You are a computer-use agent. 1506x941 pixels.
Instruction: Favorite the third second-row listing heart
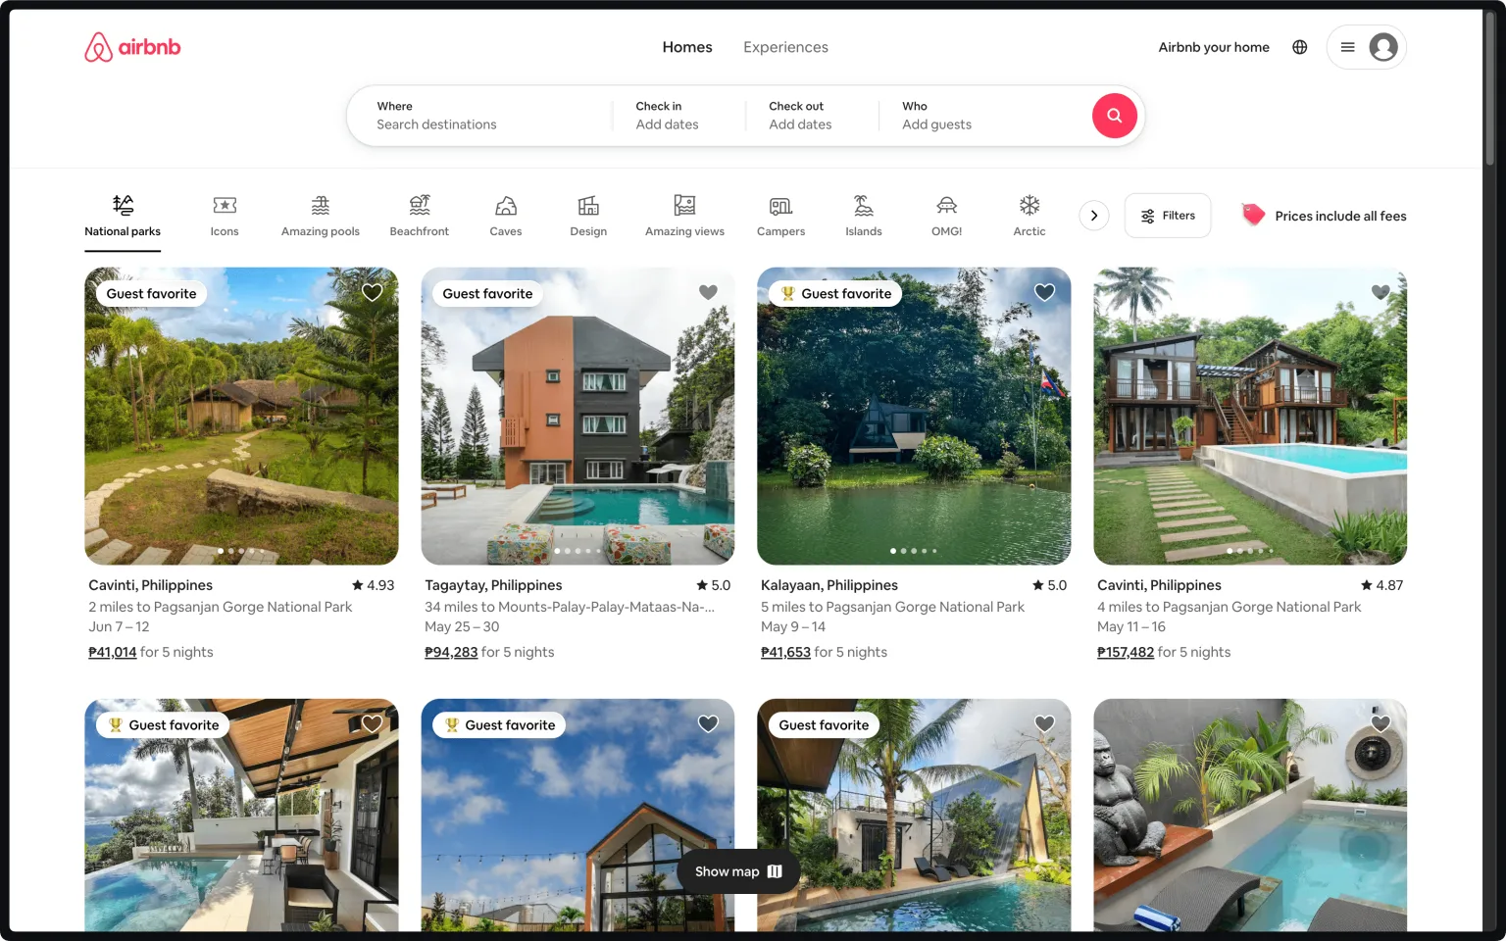(x=1045, y=723)
